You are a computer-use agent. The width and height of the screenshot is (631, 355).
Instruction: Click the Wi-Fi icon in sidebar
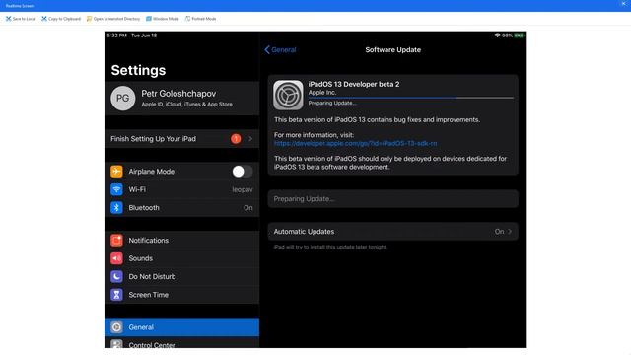pyautogui.click(x=116, y=189)
